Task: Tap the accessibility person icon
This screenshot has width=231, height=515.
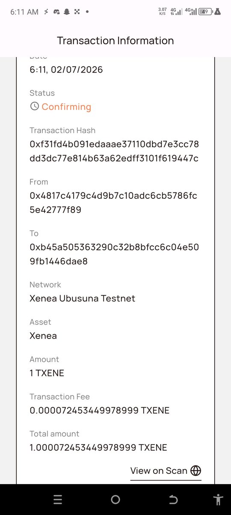Action: coord(218,500)
